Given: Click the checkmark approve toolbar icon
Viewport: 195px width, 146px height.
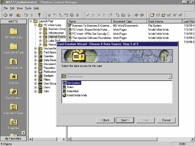Looking at the screenshot, I should [x=88, y=15].
